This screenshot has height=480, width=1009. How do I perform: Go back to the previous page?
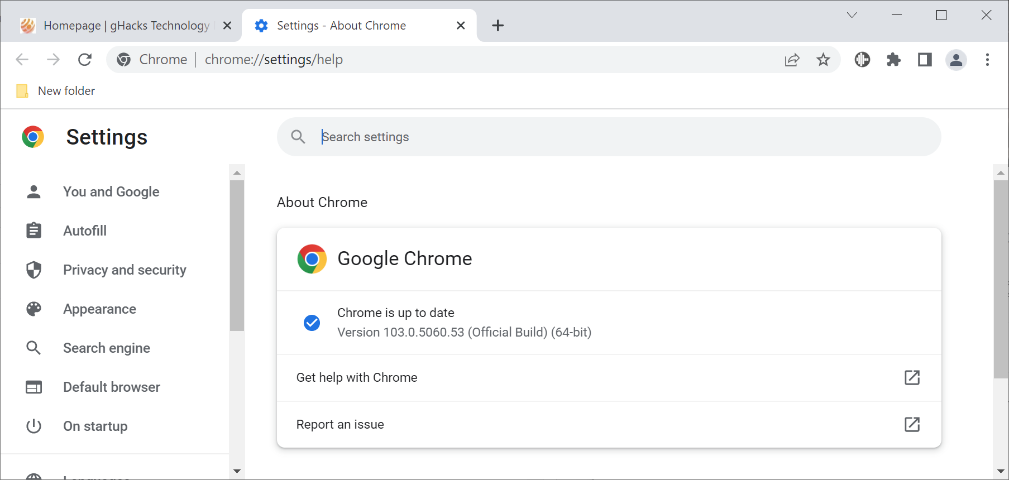click(x=22, y=60)
